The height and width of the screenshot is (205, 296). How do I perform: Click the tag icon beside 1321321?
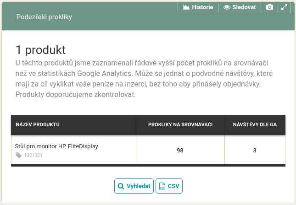18,155
